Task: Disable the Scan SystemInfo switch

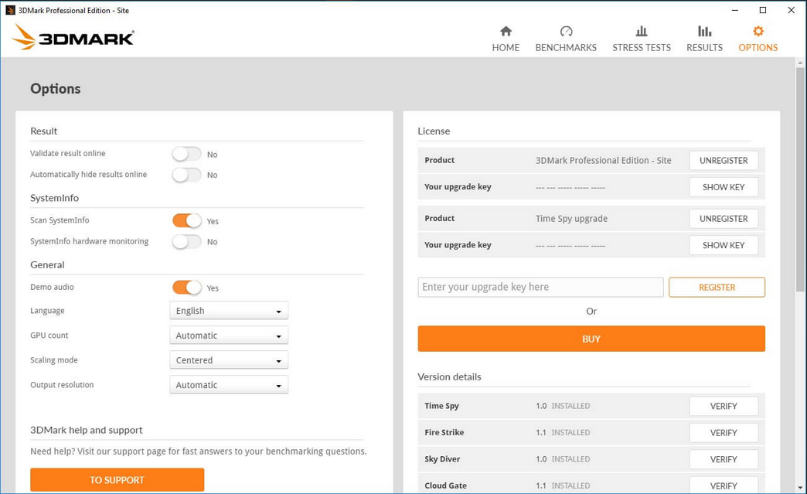Action: (187, 221)
